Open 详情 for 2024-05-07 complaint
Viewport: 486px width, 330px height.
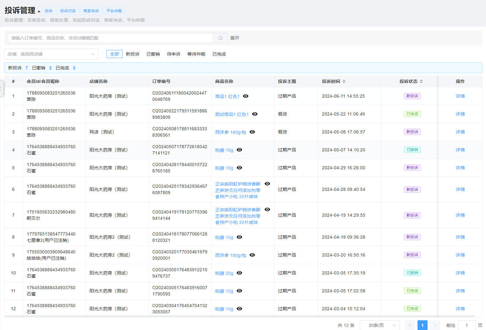click(460, 150)
